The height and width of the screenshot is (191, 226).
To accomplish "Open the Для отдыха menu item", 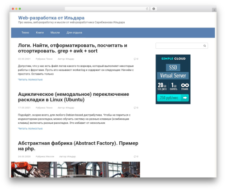I will point(74,33).
